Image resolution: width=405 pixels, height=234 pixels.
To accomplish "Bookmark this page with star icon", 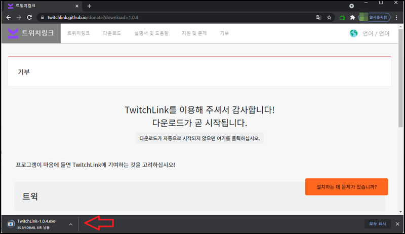I will [x=329, y=17].
